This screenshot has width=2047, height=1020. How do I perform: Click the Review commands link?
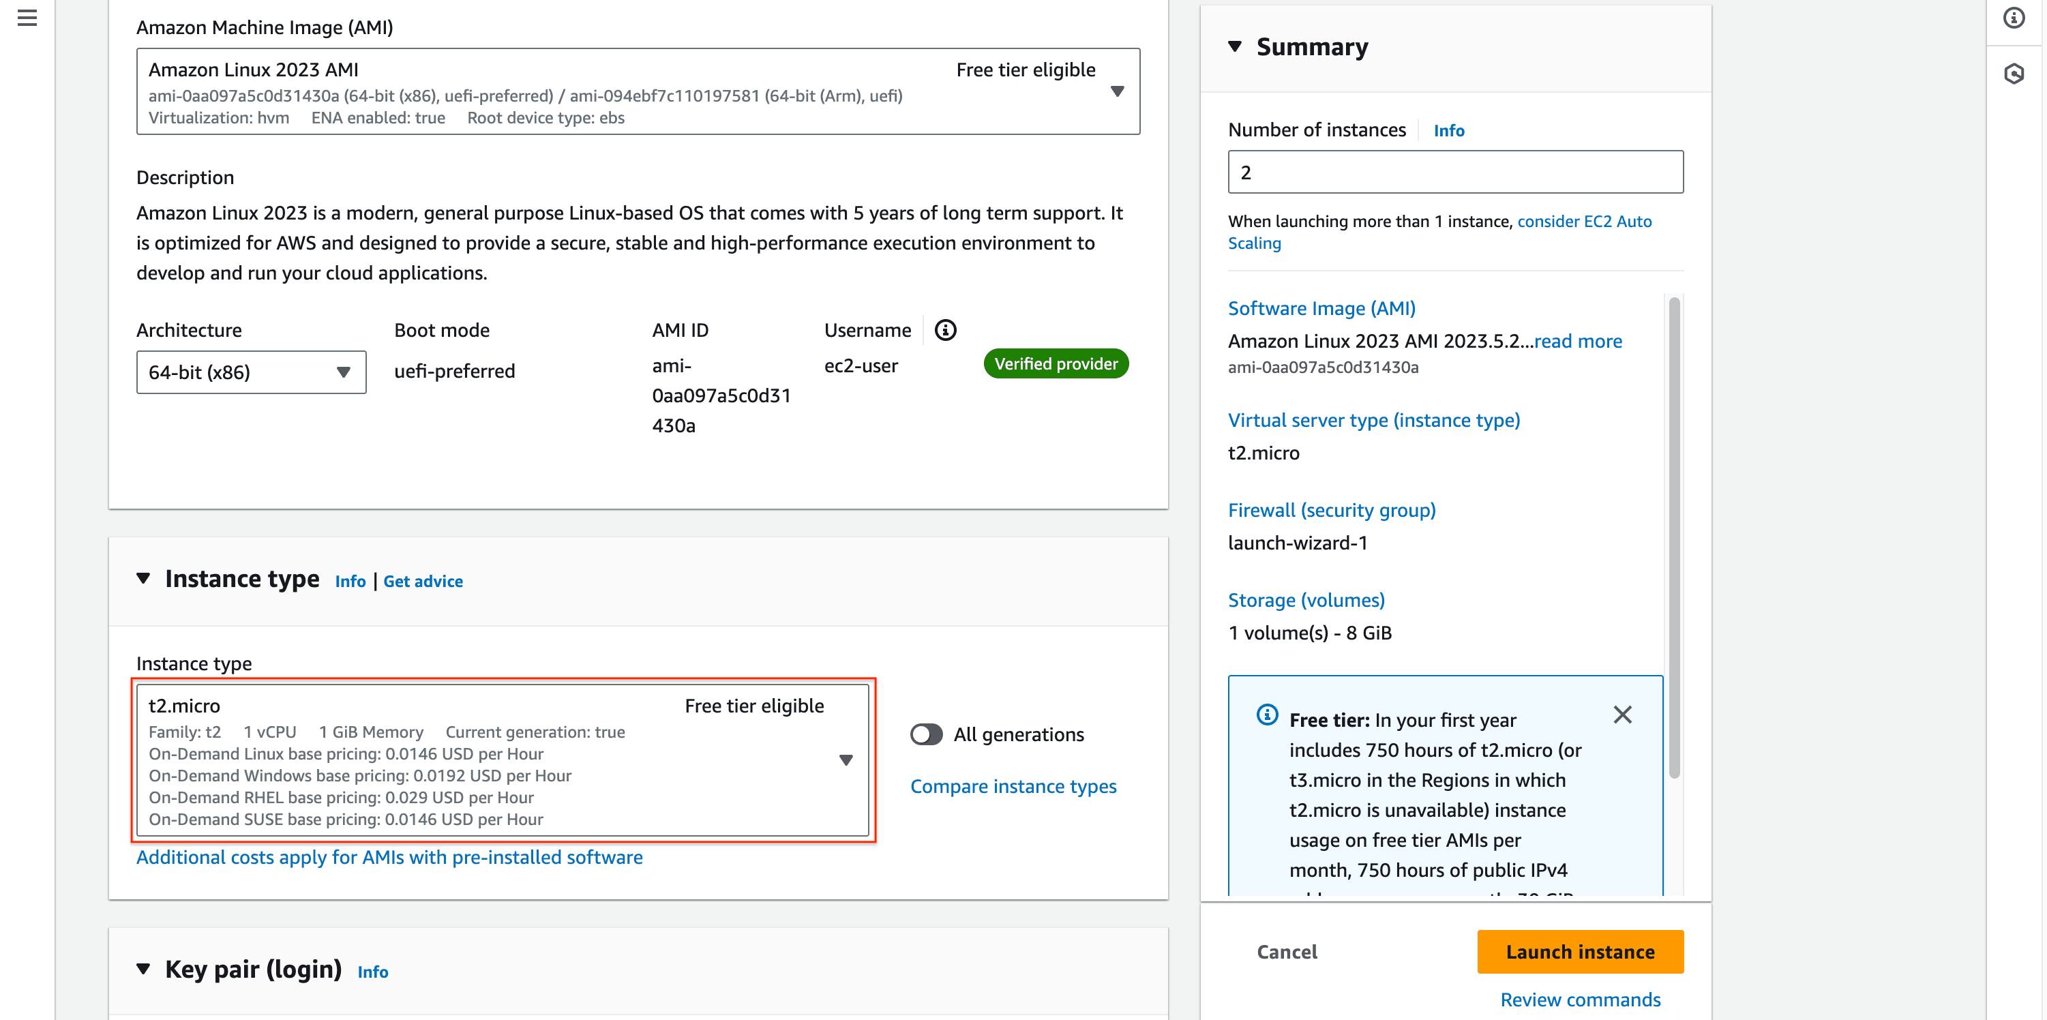click(1580, 1000)
